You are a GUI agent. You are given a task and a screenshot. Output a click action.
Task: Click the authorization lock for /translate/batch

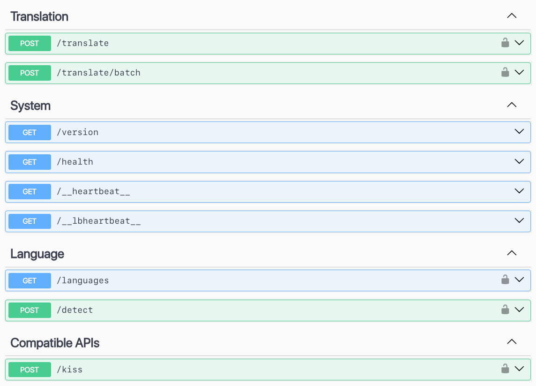pos(505,73)
